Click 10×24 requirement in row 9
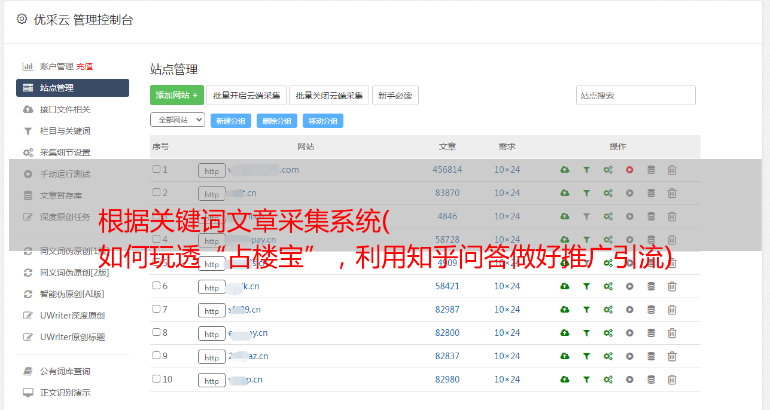The image size is (770, 410). tap(507, 356)
